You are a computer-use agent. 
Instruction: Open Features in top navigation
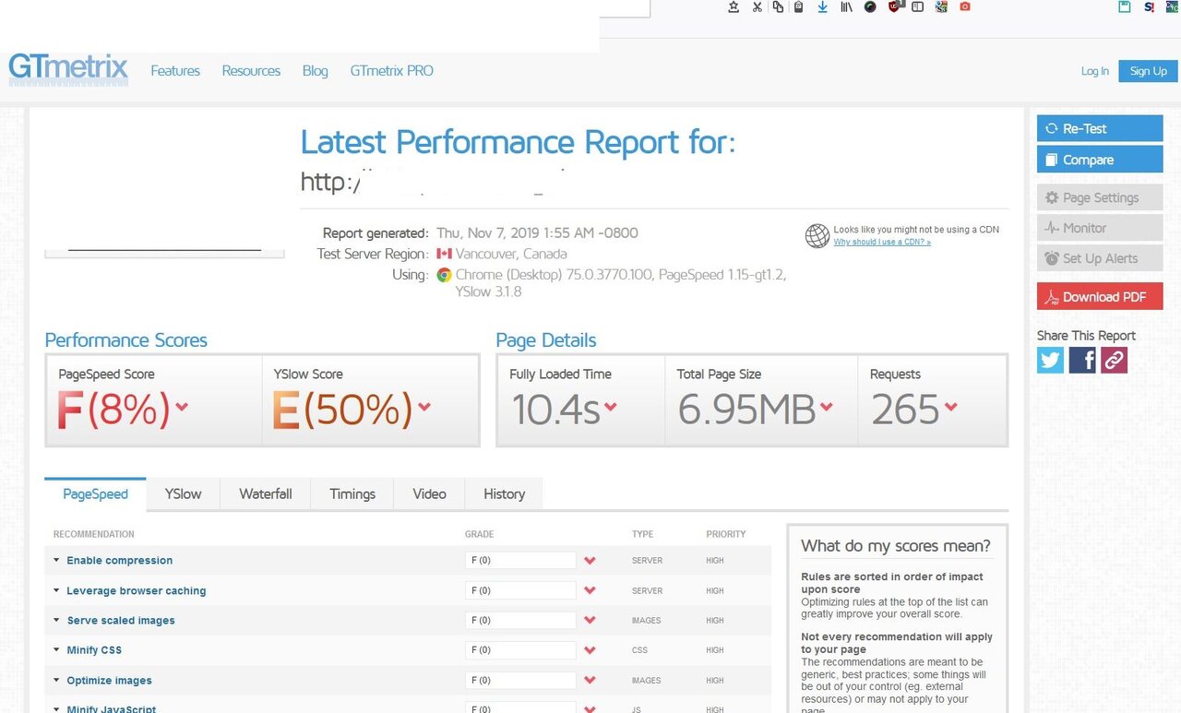click(175, 71)
